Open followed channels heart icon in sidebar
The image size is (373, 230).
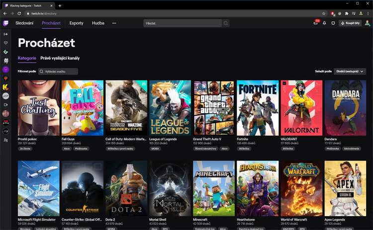(5, 43)
